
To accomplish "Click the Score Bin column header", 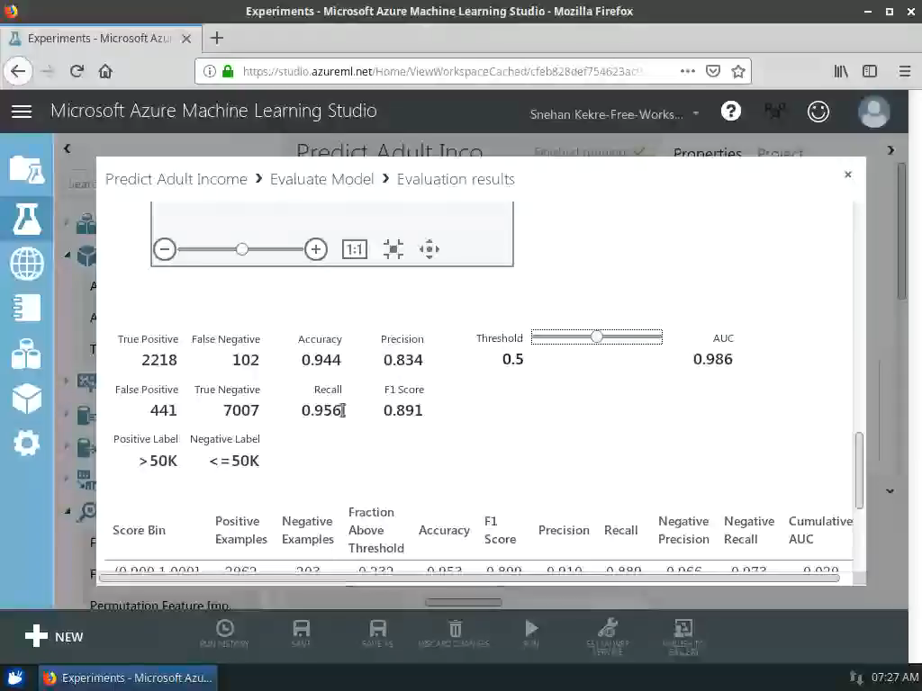I will point(140,530).
